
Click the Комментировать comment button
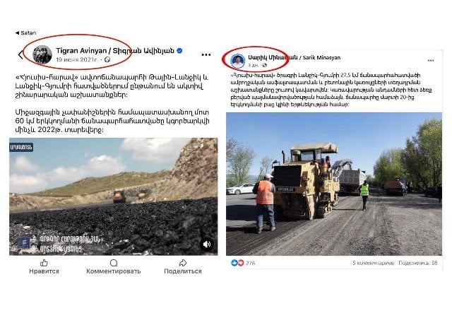tap(114, 267)
